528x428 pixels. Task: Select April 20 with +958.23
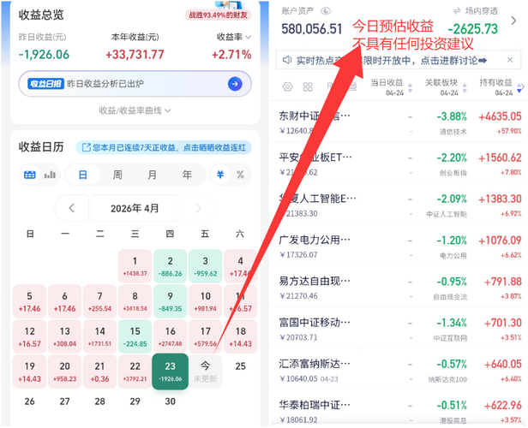tap(64, 372)
